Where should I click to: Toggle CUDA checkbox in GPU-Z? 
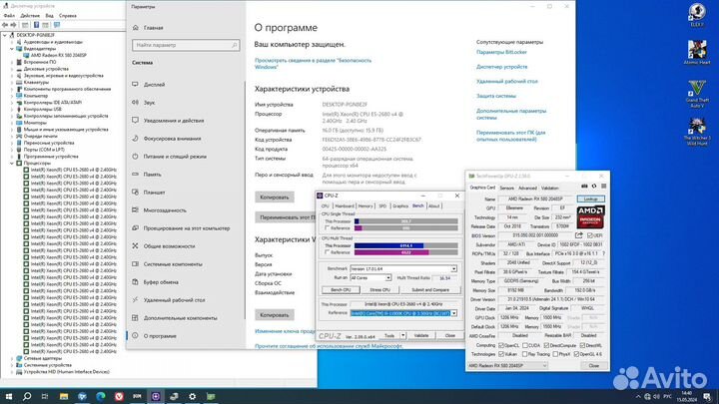coord(525,345)
